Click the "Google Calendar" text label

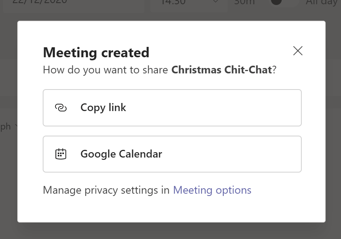click(x=121, y=154)
